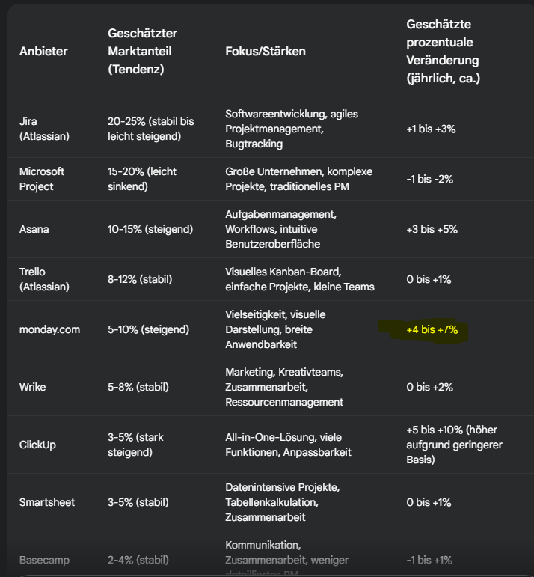Click the Microsoft Project provider name
The height and width of the screenshot is (577, 534).
pos(42,179)
